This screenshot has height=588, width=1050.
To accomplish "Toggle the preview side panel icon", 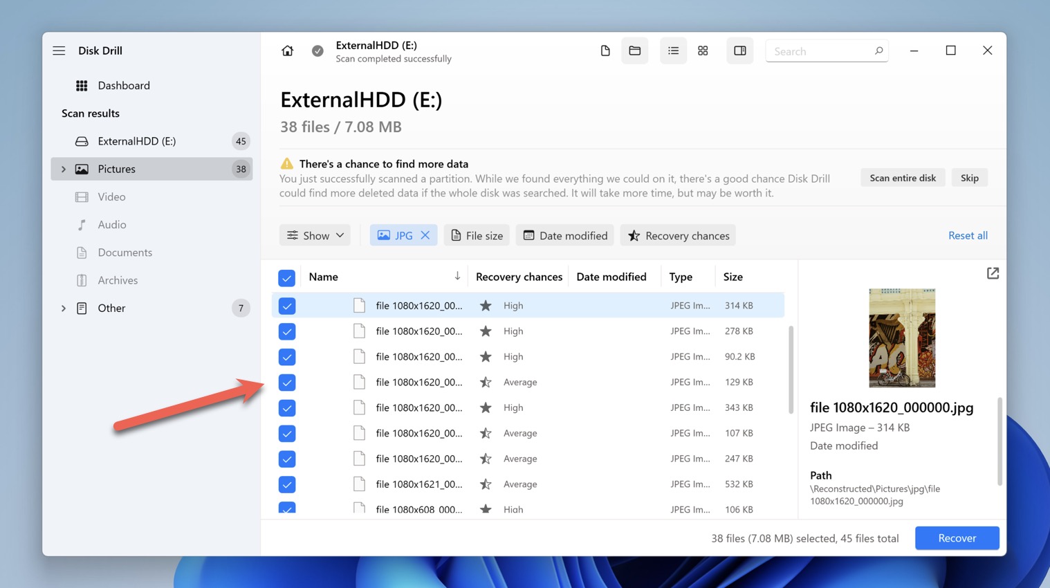I will pyautogui.click(x=739, y=50).
